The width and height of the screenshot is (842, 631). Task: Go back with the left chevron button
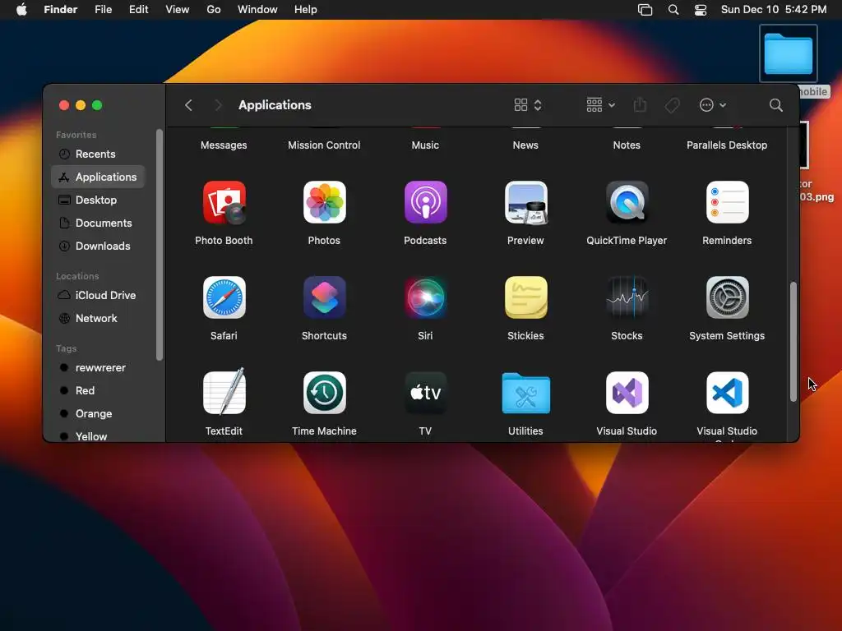(188, 105)
